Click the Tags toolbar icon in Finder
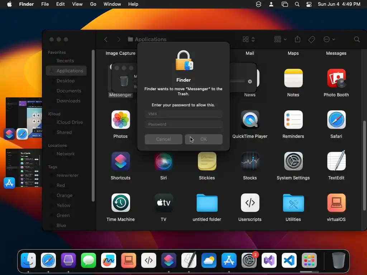 tap(311, 39)
